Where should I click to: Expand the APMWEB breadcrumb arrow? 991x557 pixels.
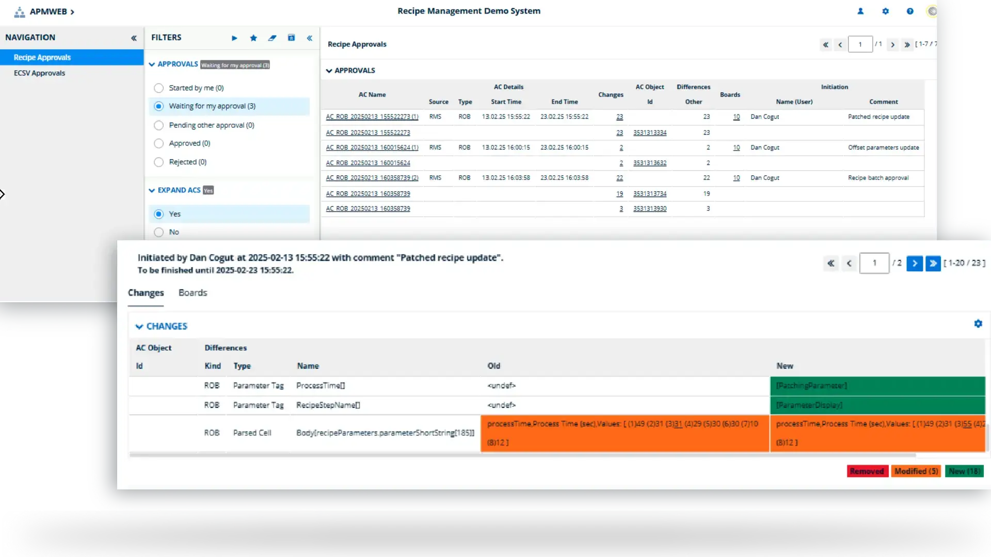[x=72, y=12]
